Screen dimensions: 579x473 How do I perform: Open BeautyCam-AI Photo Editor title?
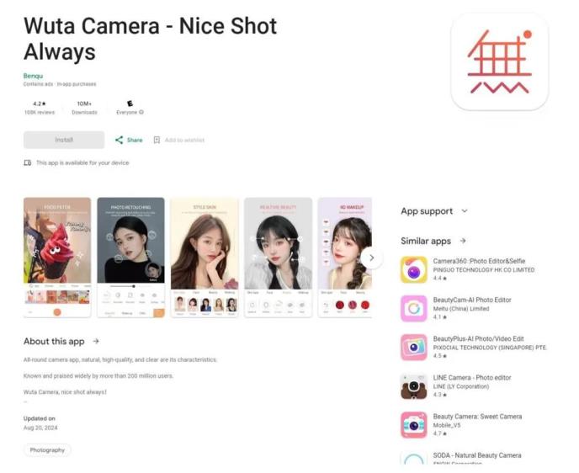click(472, 300)
